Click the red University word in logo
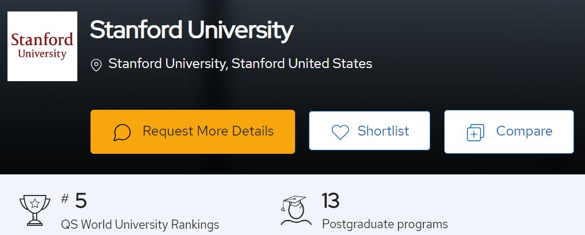 click(42, 54)
